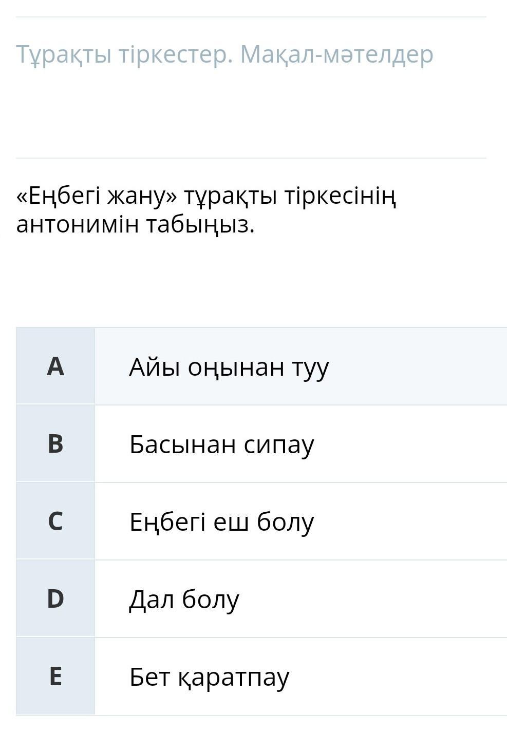Select answer option C letter cell
Viewport: 507px width, 754px height.
pyautogui.click(x=55, y=521)
